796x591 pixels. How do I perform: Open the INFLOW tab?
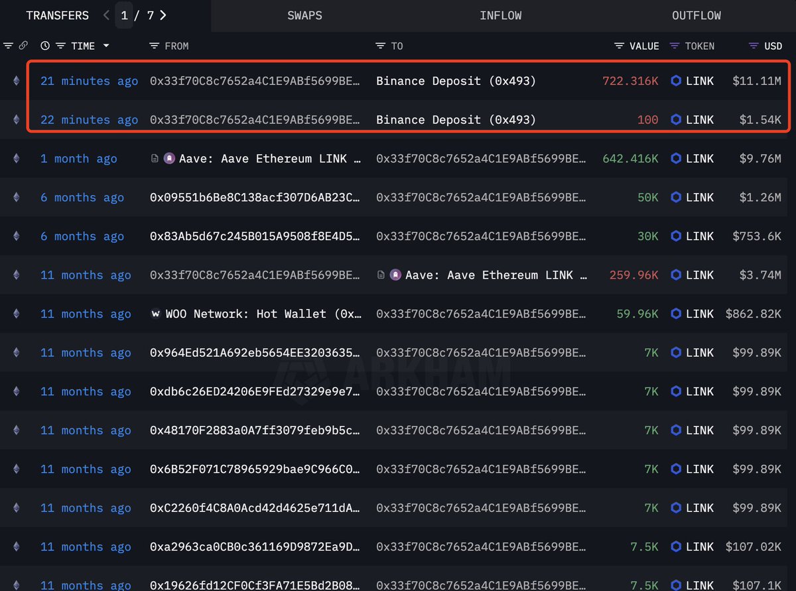point(501,15)
